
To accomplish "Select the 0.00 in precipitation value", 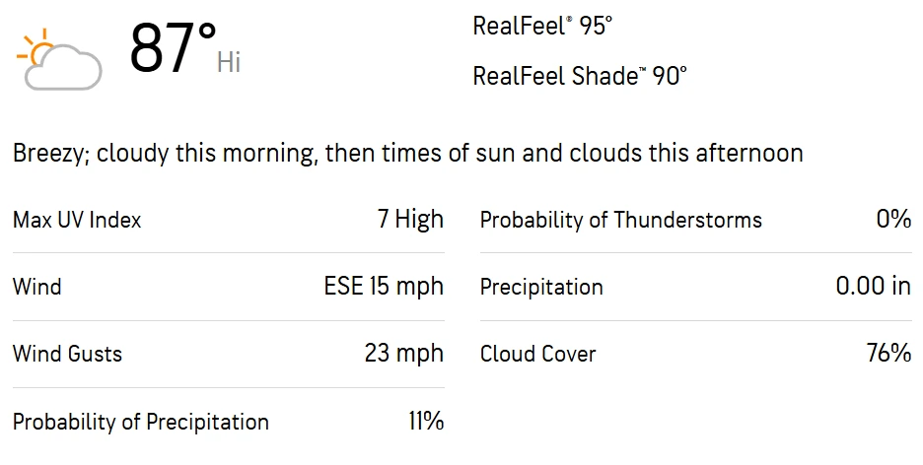I will tap(874, 287).
